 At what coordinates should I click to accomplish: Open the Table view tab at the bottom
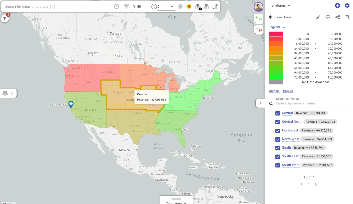tap(176, 202)
